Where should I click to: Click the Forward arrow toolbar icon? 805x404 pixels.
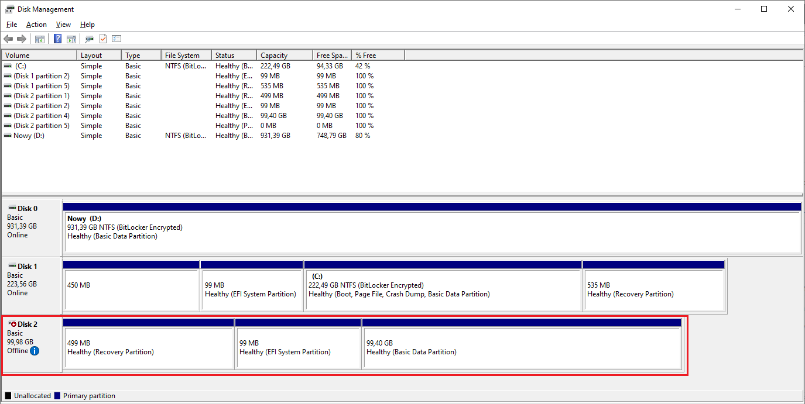click(22, 39)
